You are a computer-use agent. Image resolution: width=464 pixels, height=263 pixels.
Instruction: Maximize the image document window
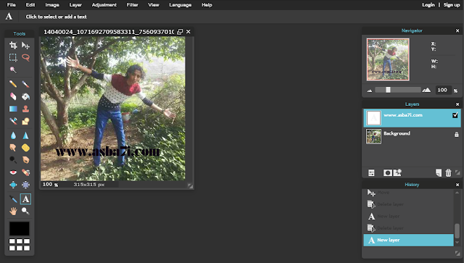[x=180, y=32]
